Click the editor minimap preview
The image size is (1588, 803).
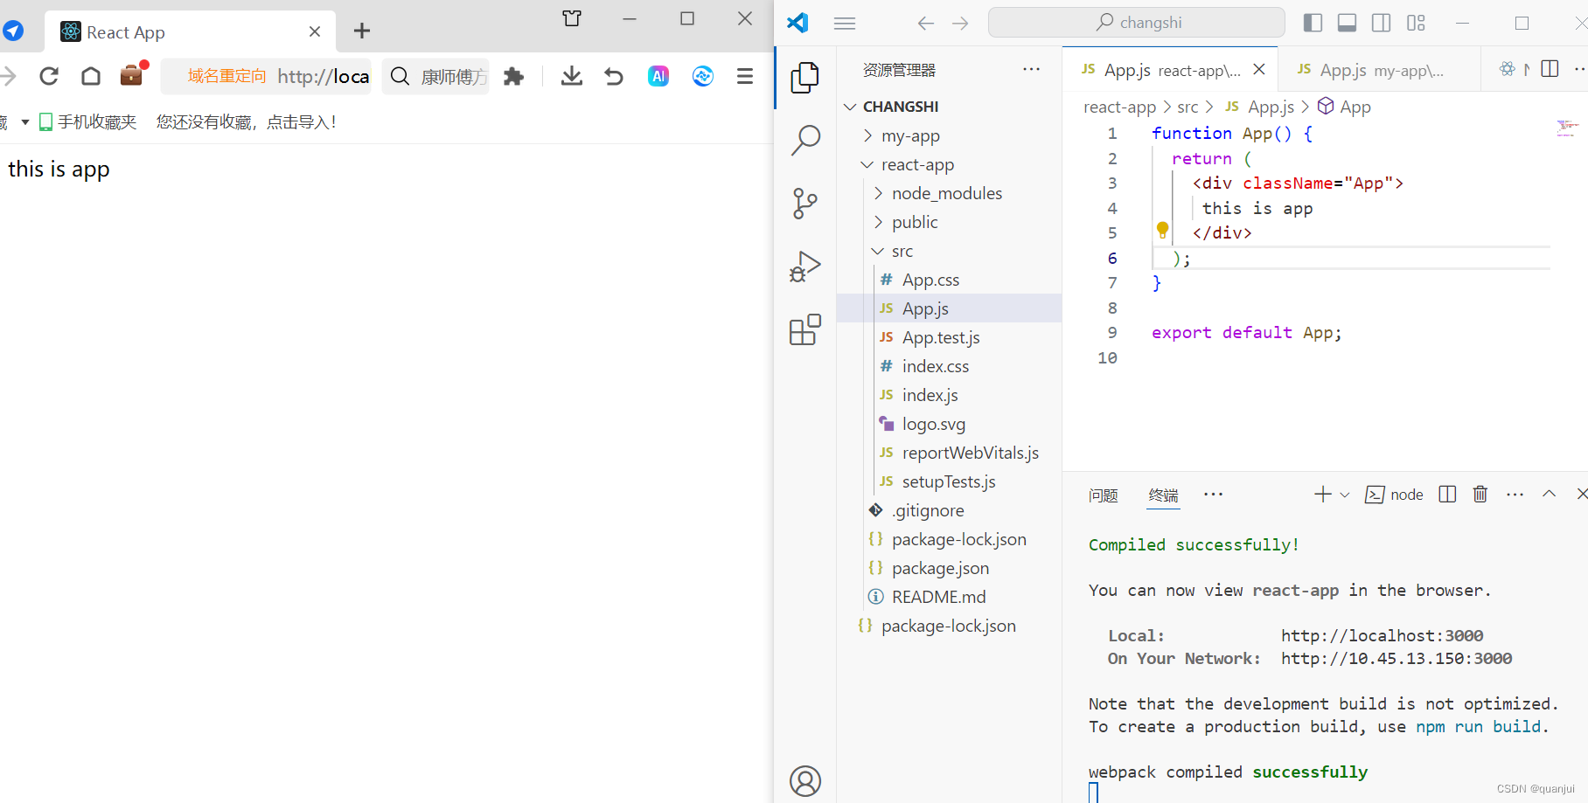pos(1567,128)
